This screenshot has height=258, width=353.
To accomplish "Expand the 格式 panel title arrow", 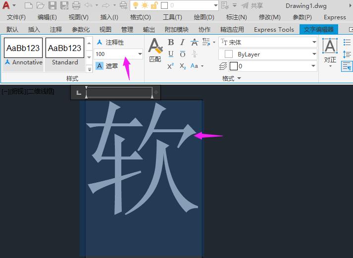I will [x=239, y=78].
